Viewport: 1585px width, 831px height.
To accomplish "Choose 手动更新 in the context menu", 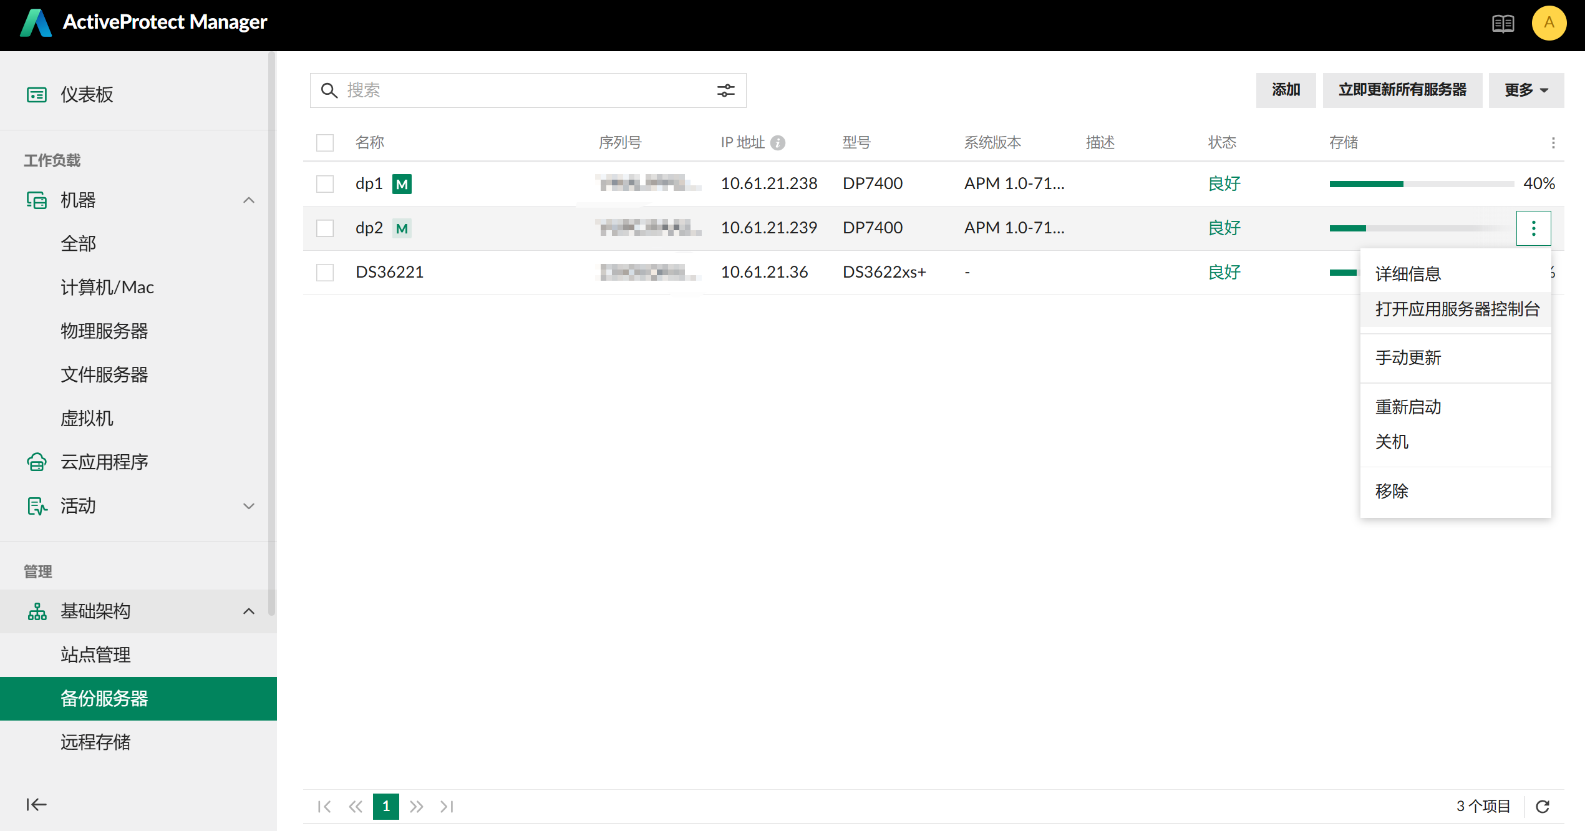I will pyautogui.click(x=1455, y=358).
